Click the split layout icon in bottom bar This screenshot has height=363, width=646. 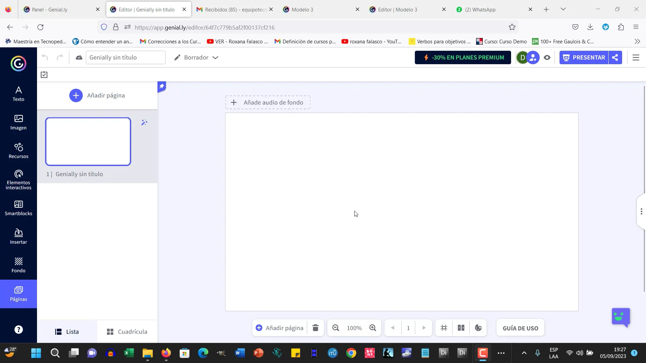(x=461, y=328)
